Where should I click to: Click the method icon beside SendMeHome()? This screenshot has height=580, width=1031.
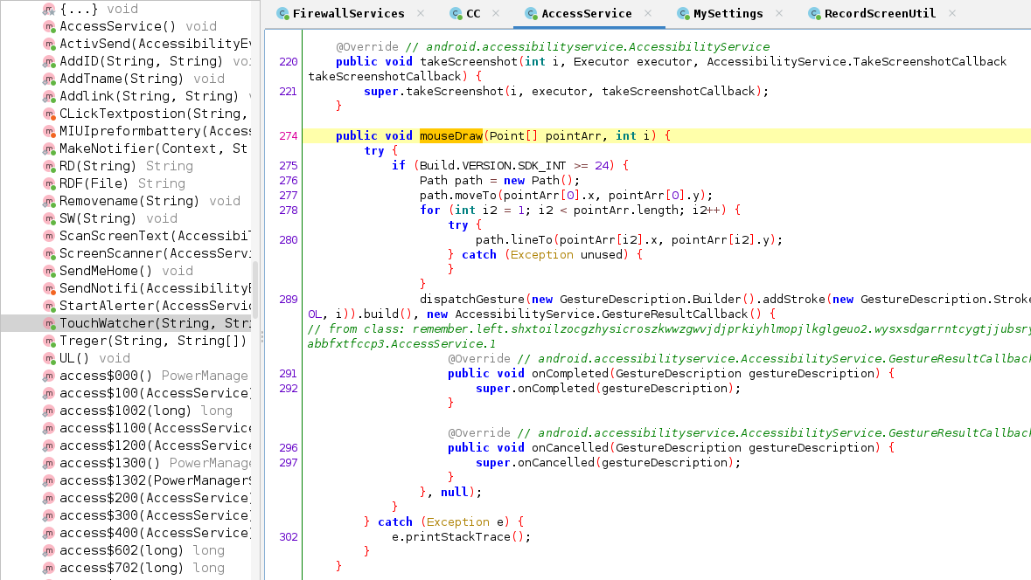coord(49,272)
